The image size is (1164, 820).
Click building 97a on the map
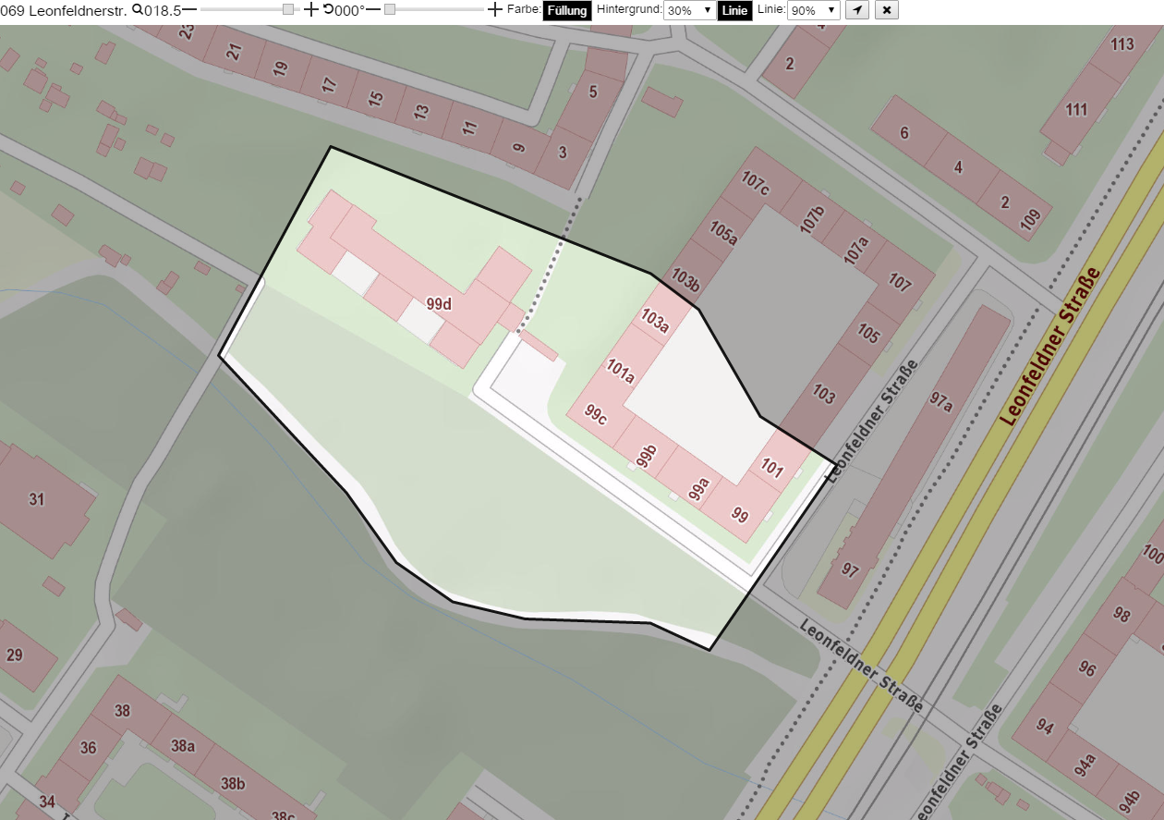pyautogui.click(x=940, y=402)
